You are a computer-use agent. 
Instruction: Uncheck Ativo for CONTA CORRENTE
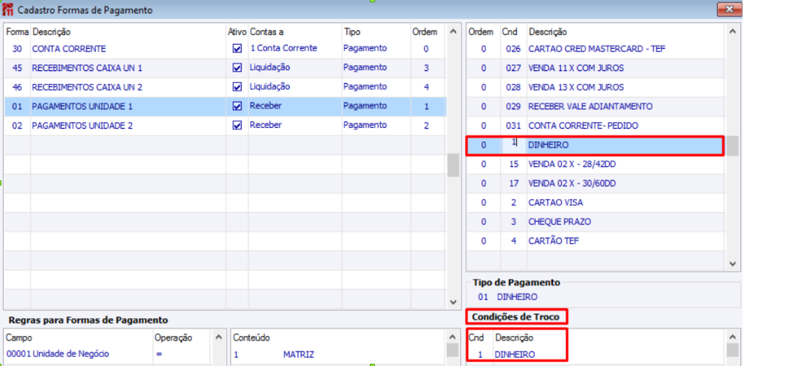(x=237, y=49)
